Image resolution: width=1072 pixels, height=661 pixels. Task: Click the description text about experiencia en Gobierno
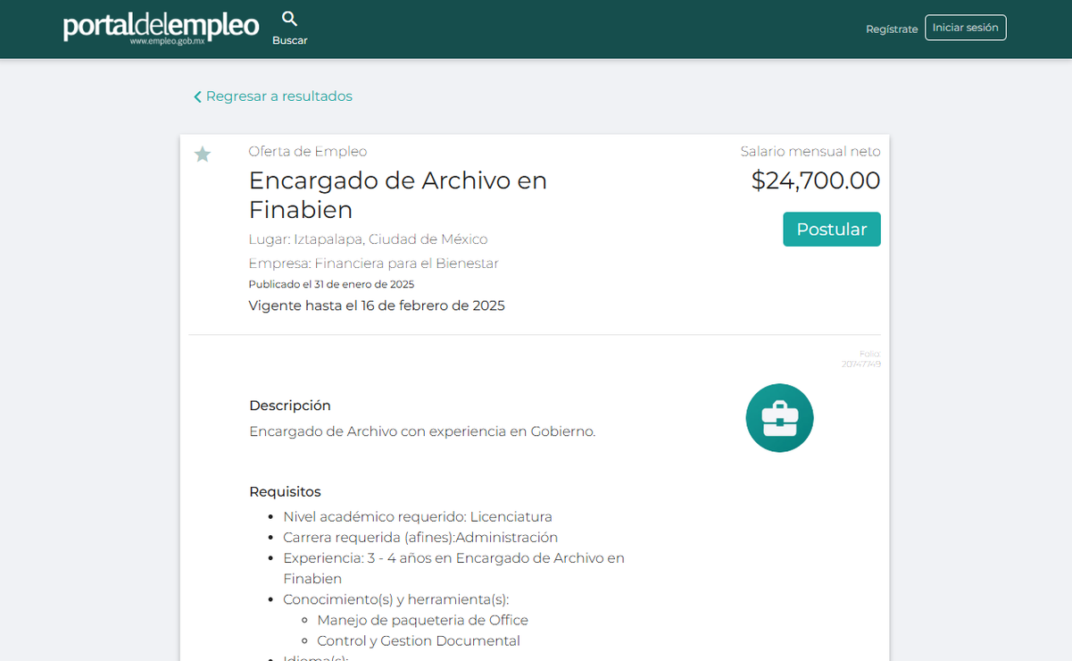coord(422,431)
